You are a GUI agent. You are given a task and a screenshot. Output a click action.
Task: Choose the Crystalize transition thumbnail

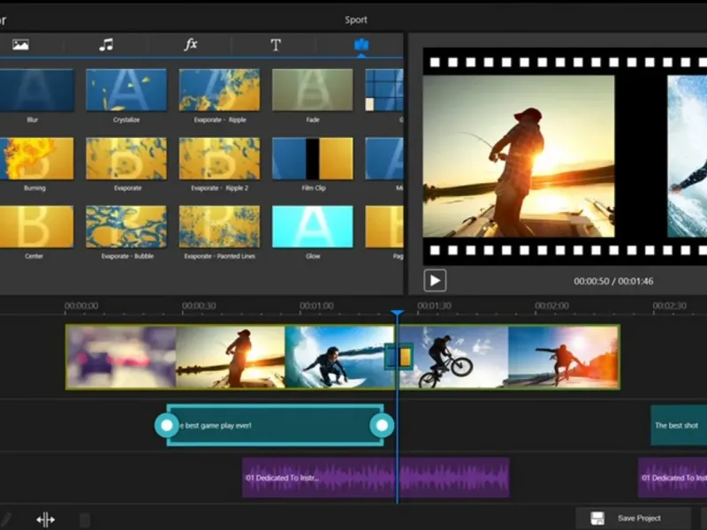tap(125, 90)
